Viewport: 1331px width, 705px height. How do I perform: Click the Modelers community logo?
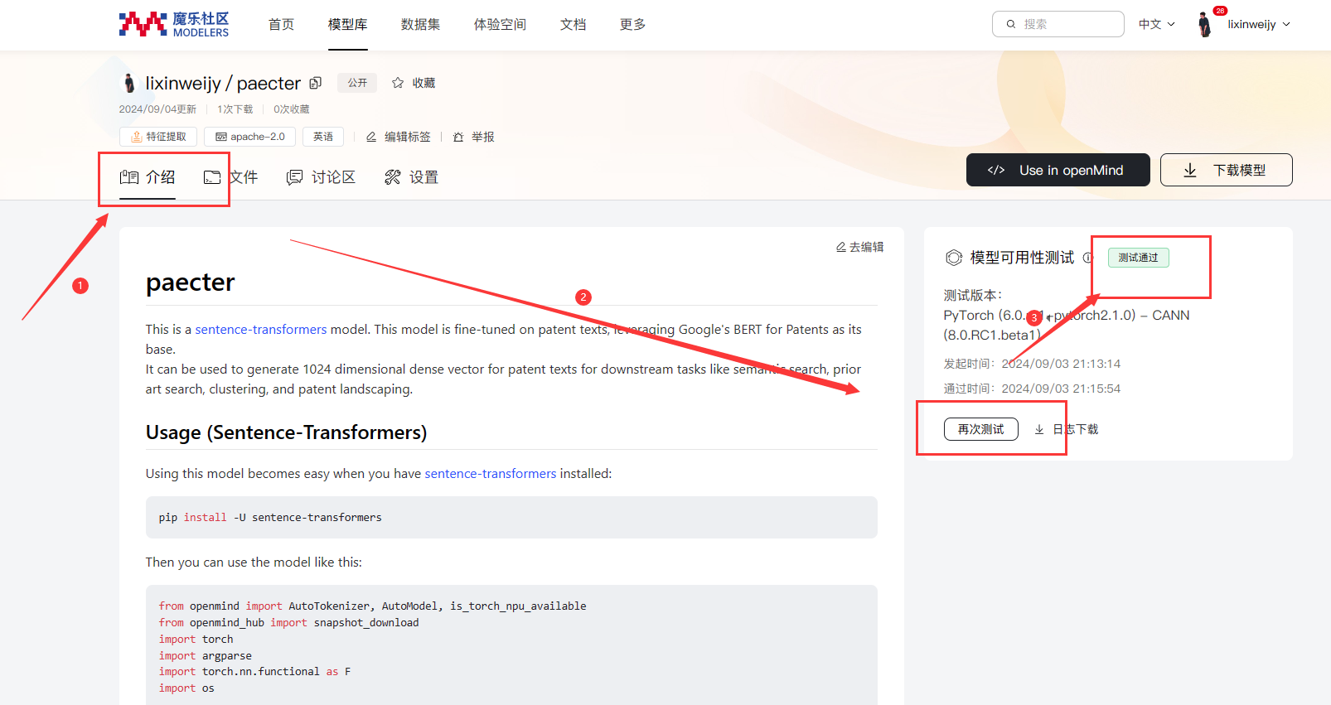(174, 24)
